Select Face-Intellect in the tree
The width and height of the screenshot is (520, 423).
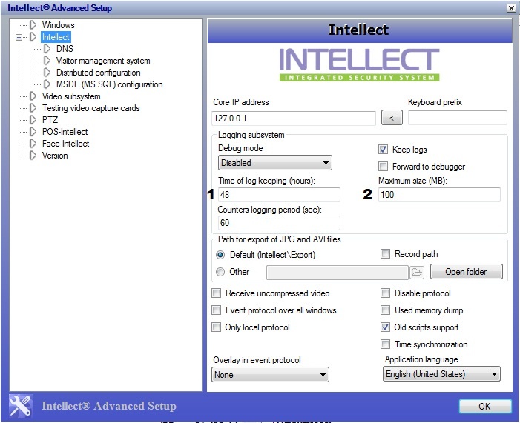(x=66, y=144)
